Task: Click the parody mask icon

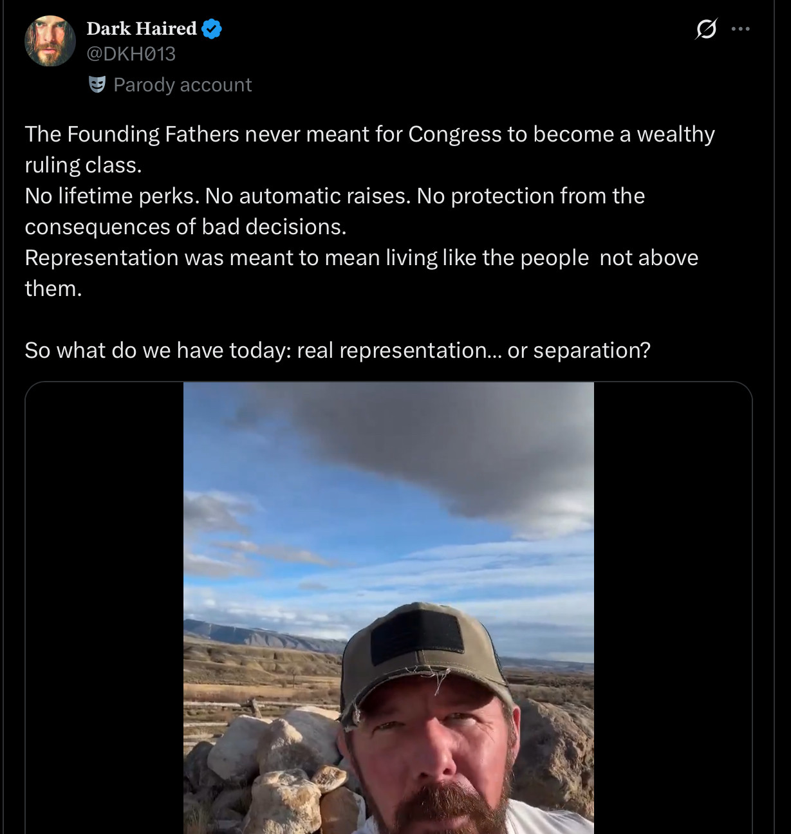Action: pyautogui.click(x=97, y=84)
